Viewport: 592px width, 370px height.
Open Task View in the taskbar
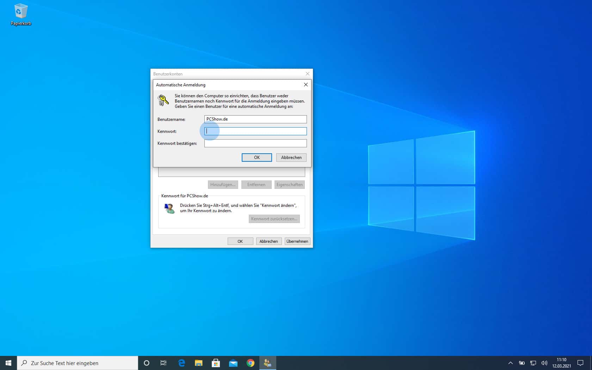[164, 363]
